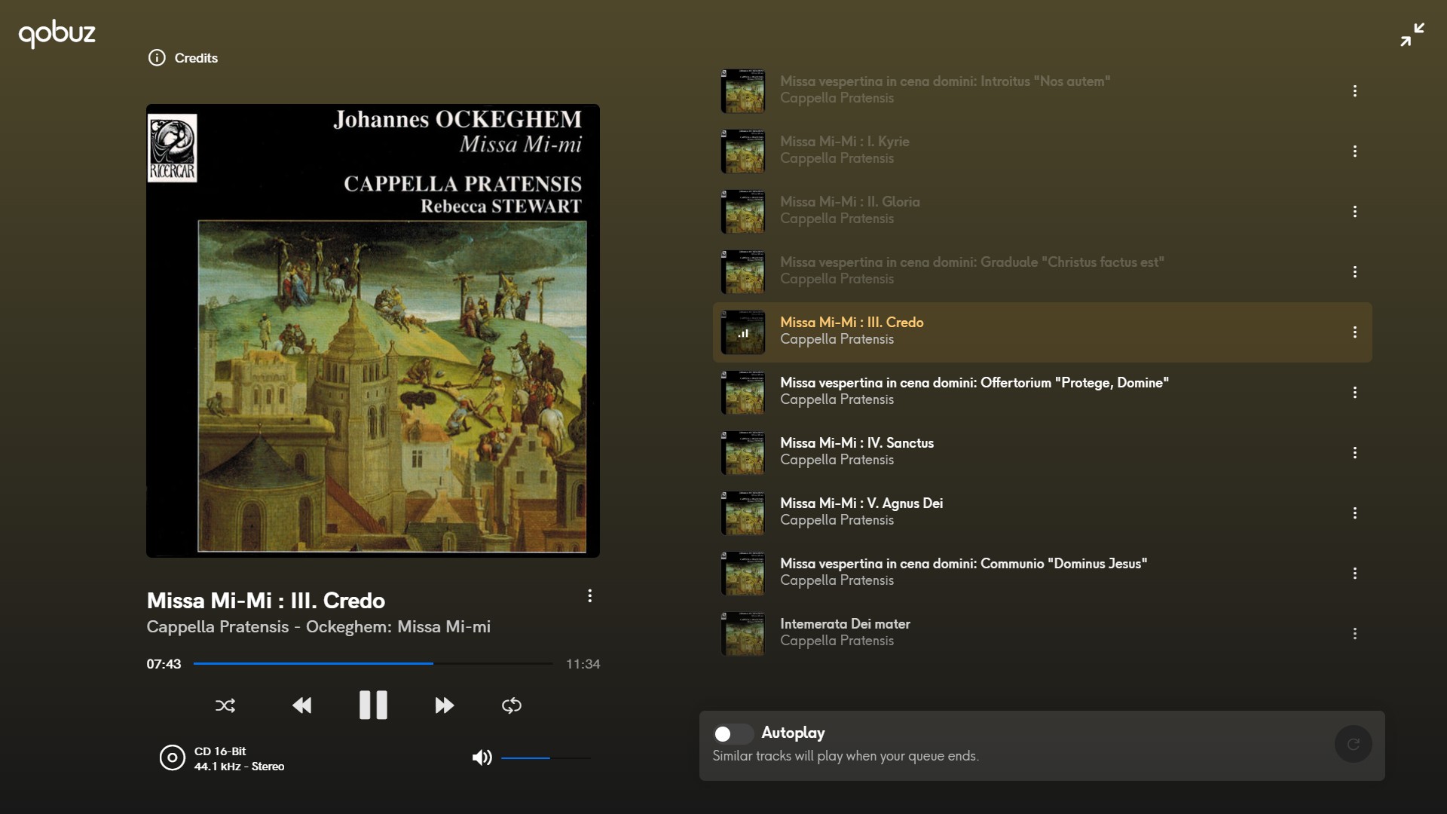Open options menu for current playing track
The image size is (1447, 814).
pos(590,596)
